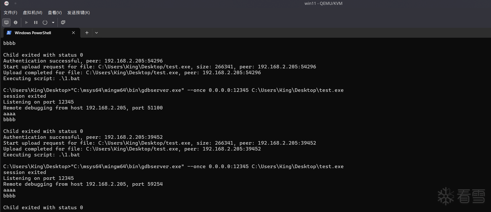Screen dimensions: 491x212
Task: Click the run virtual machine play icon
Action: pyautogui.click(x=26, y=22)
